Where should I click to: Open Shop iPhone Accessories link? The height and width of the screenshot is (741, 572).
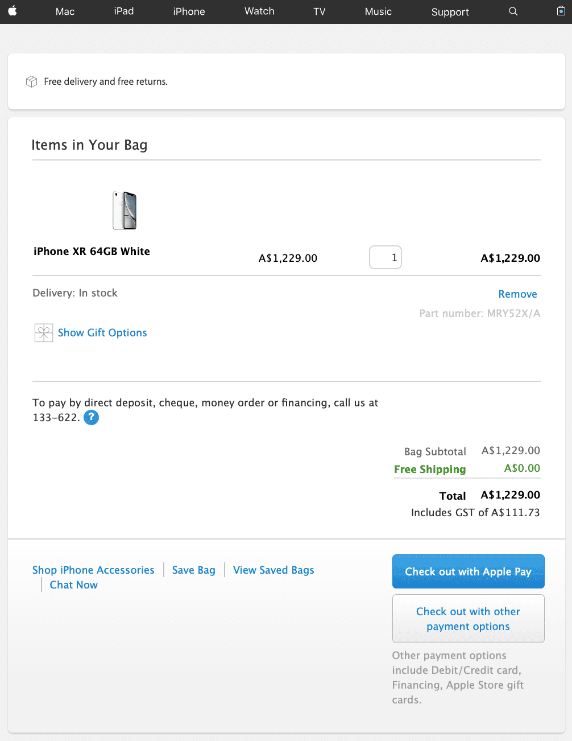(93, 570)
